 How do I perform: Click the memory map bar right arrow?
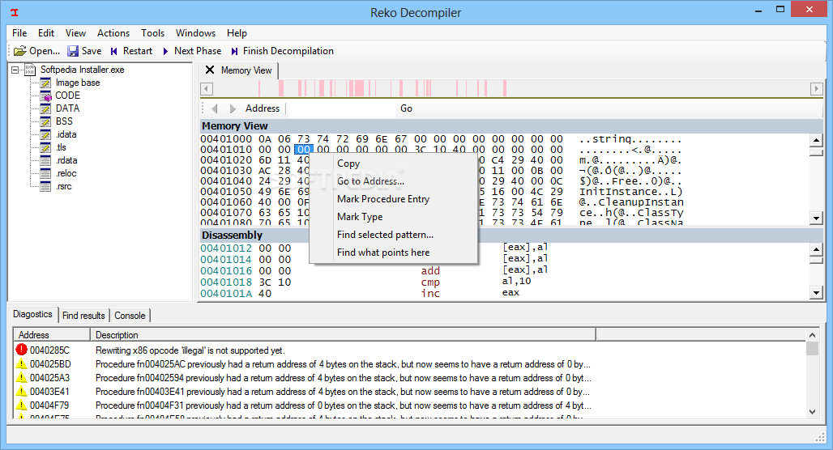pos(817,88)
